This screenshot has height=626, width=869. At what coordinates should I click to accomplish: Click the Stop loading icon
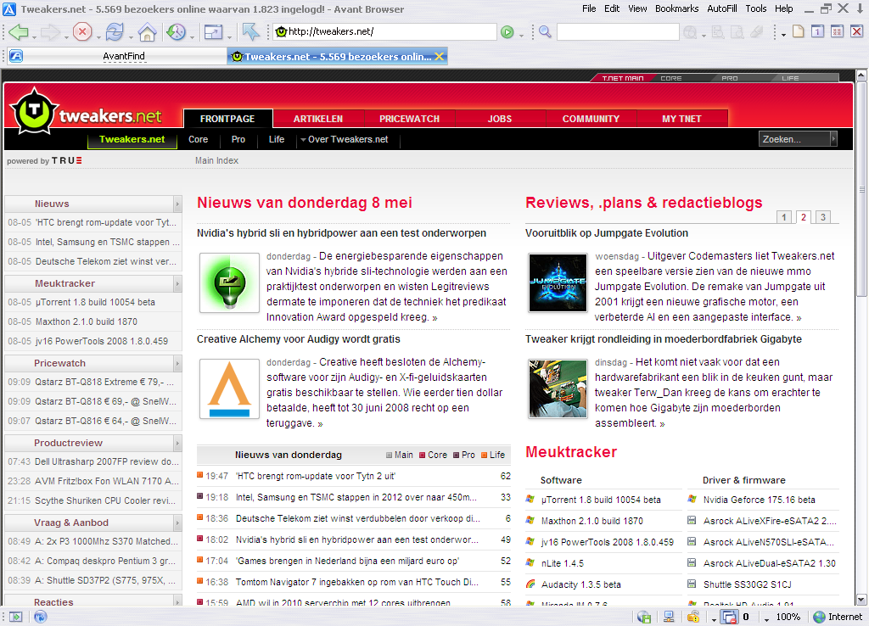coord(82,32)
